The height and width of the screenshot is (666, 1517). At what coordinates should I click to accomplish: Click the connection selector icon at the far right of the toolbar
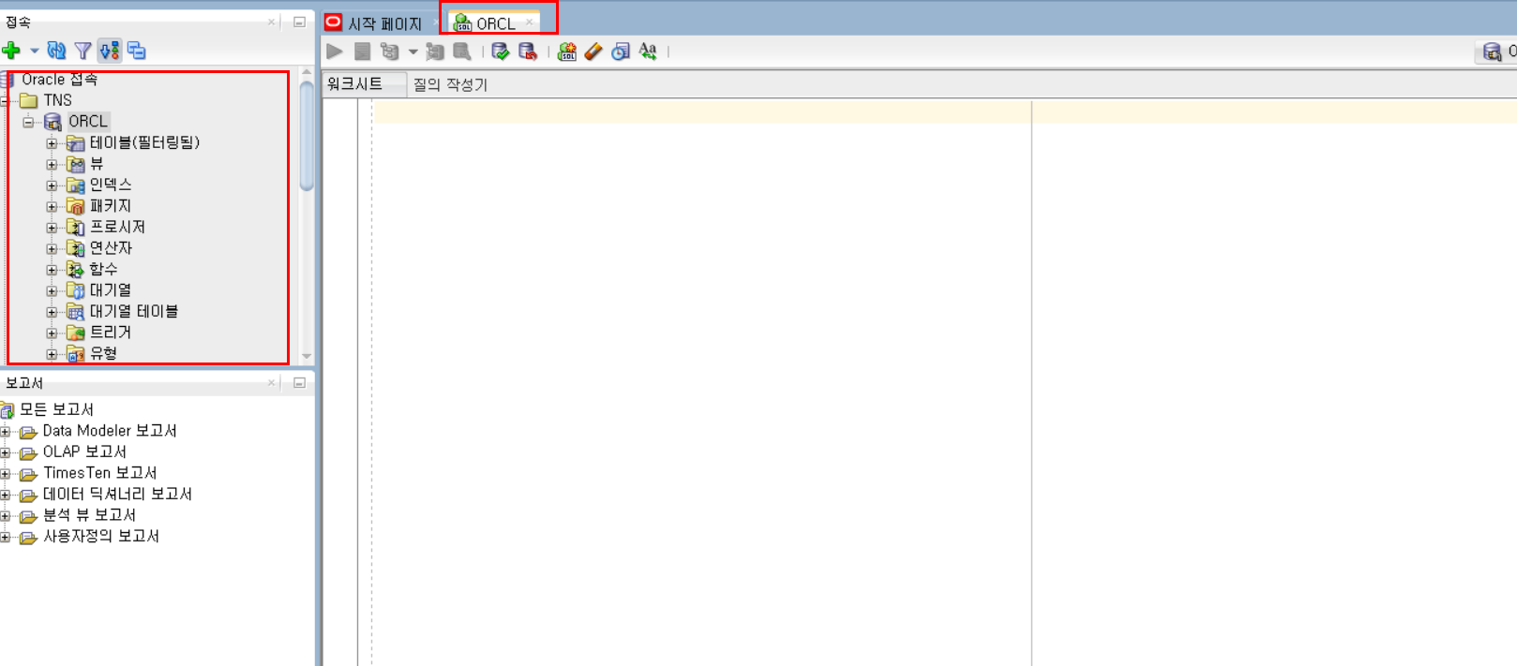(1493, 52)
